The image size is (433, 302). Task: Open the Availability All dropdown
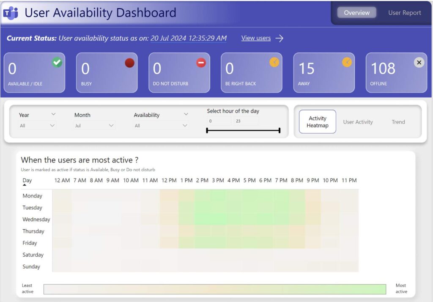coord(161,126)
